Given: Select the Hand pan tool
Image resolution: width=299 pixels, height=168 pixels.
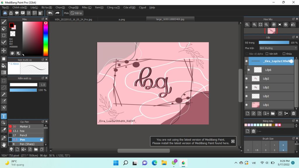Looking at the screenshot, I should [4, 145].
